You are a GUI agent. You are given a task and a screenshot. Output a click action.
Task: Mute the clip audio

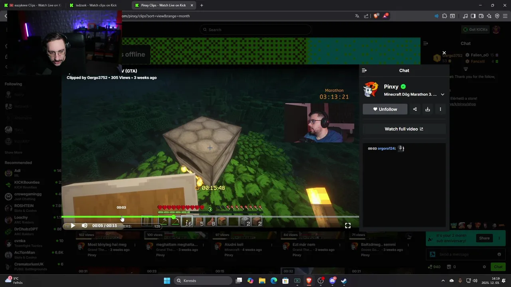tap(84, 226)
